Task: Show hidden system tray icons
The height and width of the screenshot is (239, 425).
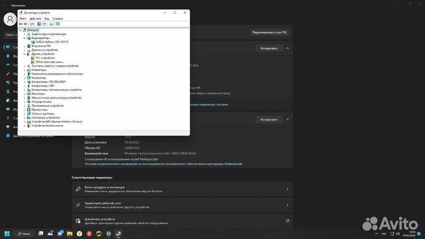Action: tap(377, 234)
